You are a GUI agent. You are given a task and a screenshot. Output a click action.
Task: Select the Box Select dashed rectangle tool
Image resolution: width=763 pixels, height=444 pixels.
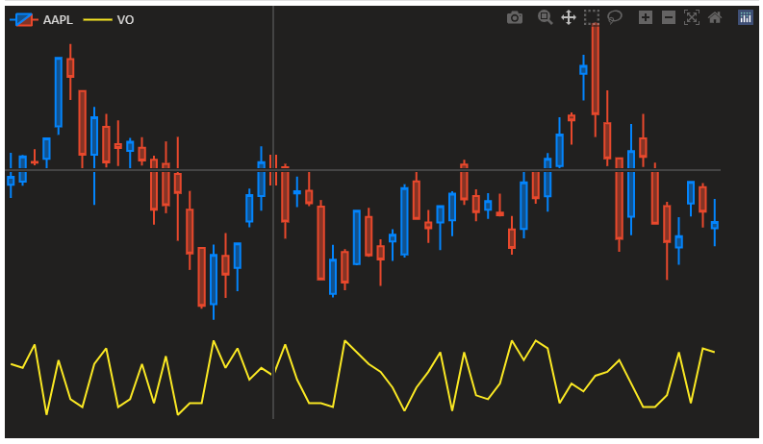click(x=592, y=17)
